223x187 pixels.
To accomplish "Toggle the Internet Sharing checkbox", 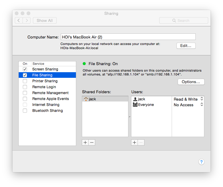I will pyautogui.click(x=25, y=105).
